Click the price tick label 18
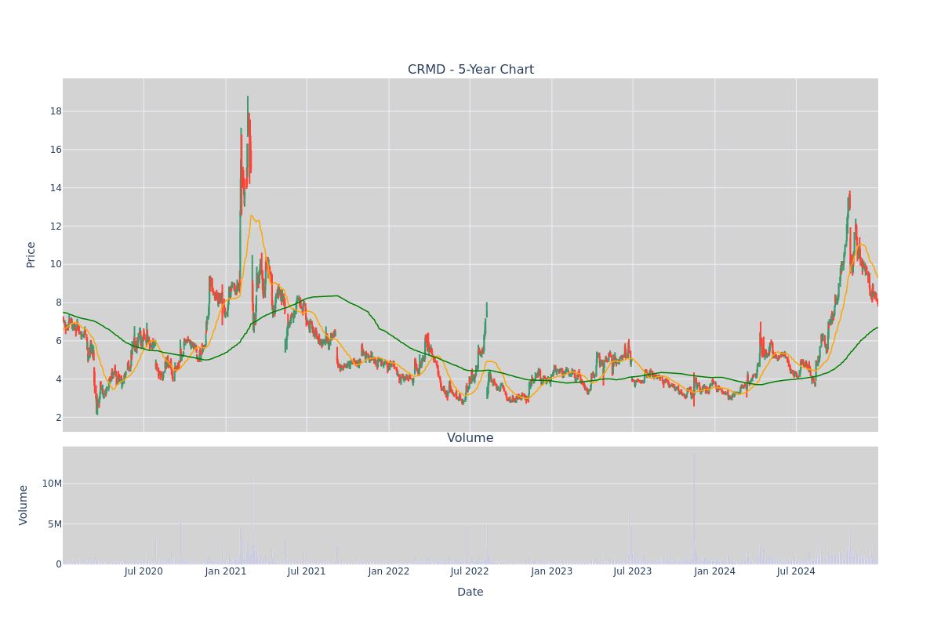Image resolution: width=941 pixels, height=627 pixels. click(56, 111)
